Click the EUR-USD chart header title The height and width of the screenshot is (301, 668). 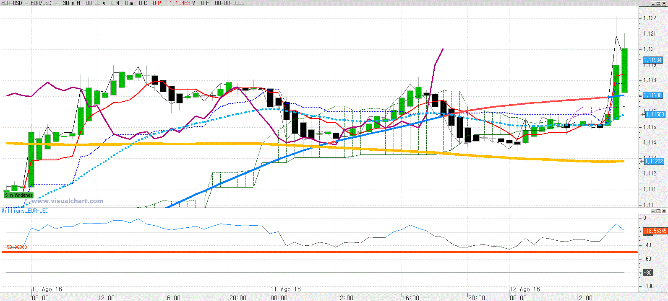click(29, 3)
